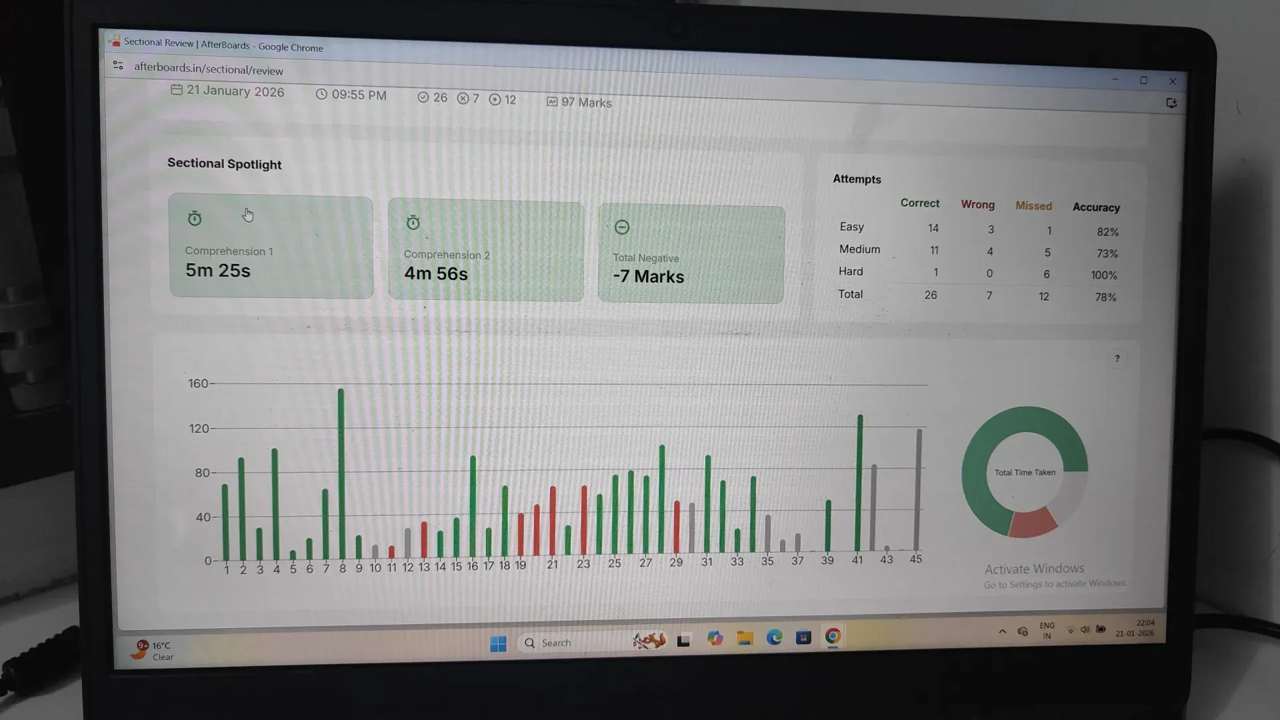This screenshot has height=720, width=1280.
Task: Click the red segment of the Total Time Taken donut
Action: click(1033, 523)
